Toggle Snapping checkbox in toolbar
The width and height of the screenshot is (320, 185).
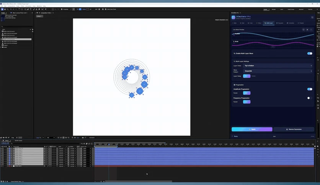tap(62, 9)
